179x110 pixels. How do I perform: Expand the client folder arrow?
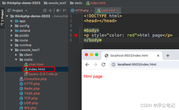click(16, 55)
